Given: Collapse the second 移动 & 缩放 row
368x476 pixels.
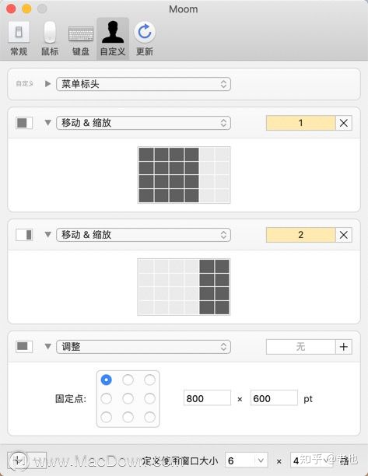Looking at the screenshot, I should [x=47, y=234].
